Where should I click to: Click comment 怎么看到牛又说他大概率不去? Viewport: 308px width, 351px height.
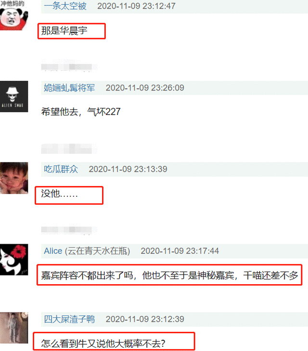tap(103, 343)
